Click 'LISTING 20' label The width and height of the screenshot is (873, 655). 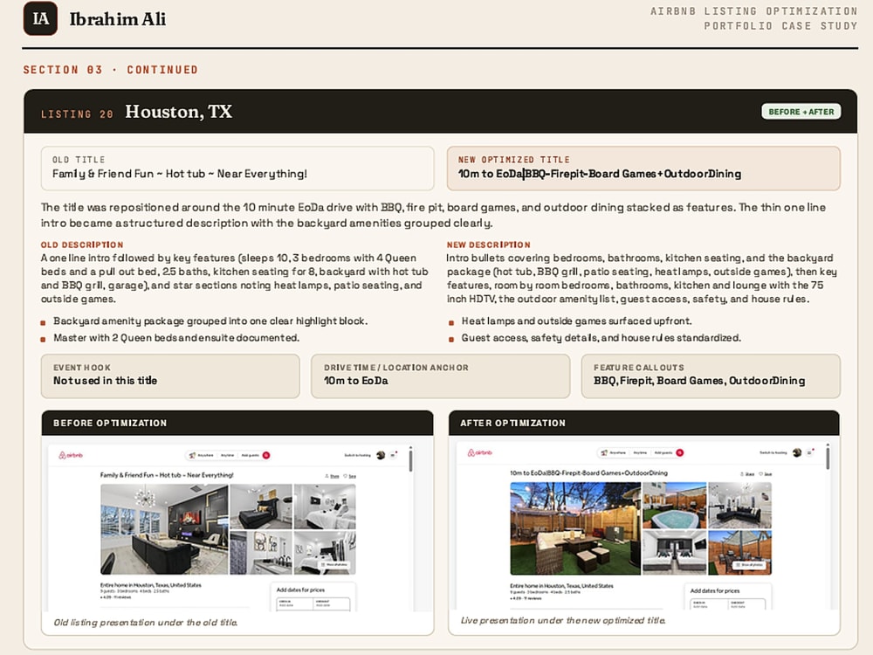(x=77, y=114)
